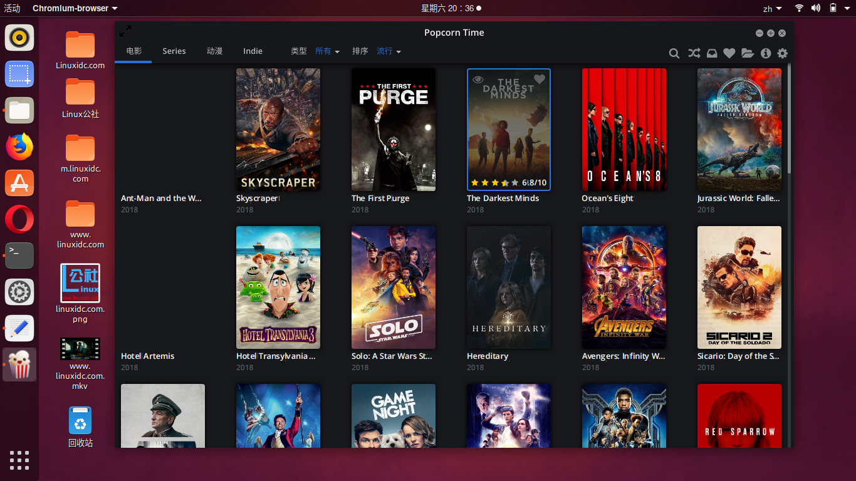This screenshot has width=856, height=481.
Task: Open torrent collection folder icon
Action: click(x=748, y=53)
